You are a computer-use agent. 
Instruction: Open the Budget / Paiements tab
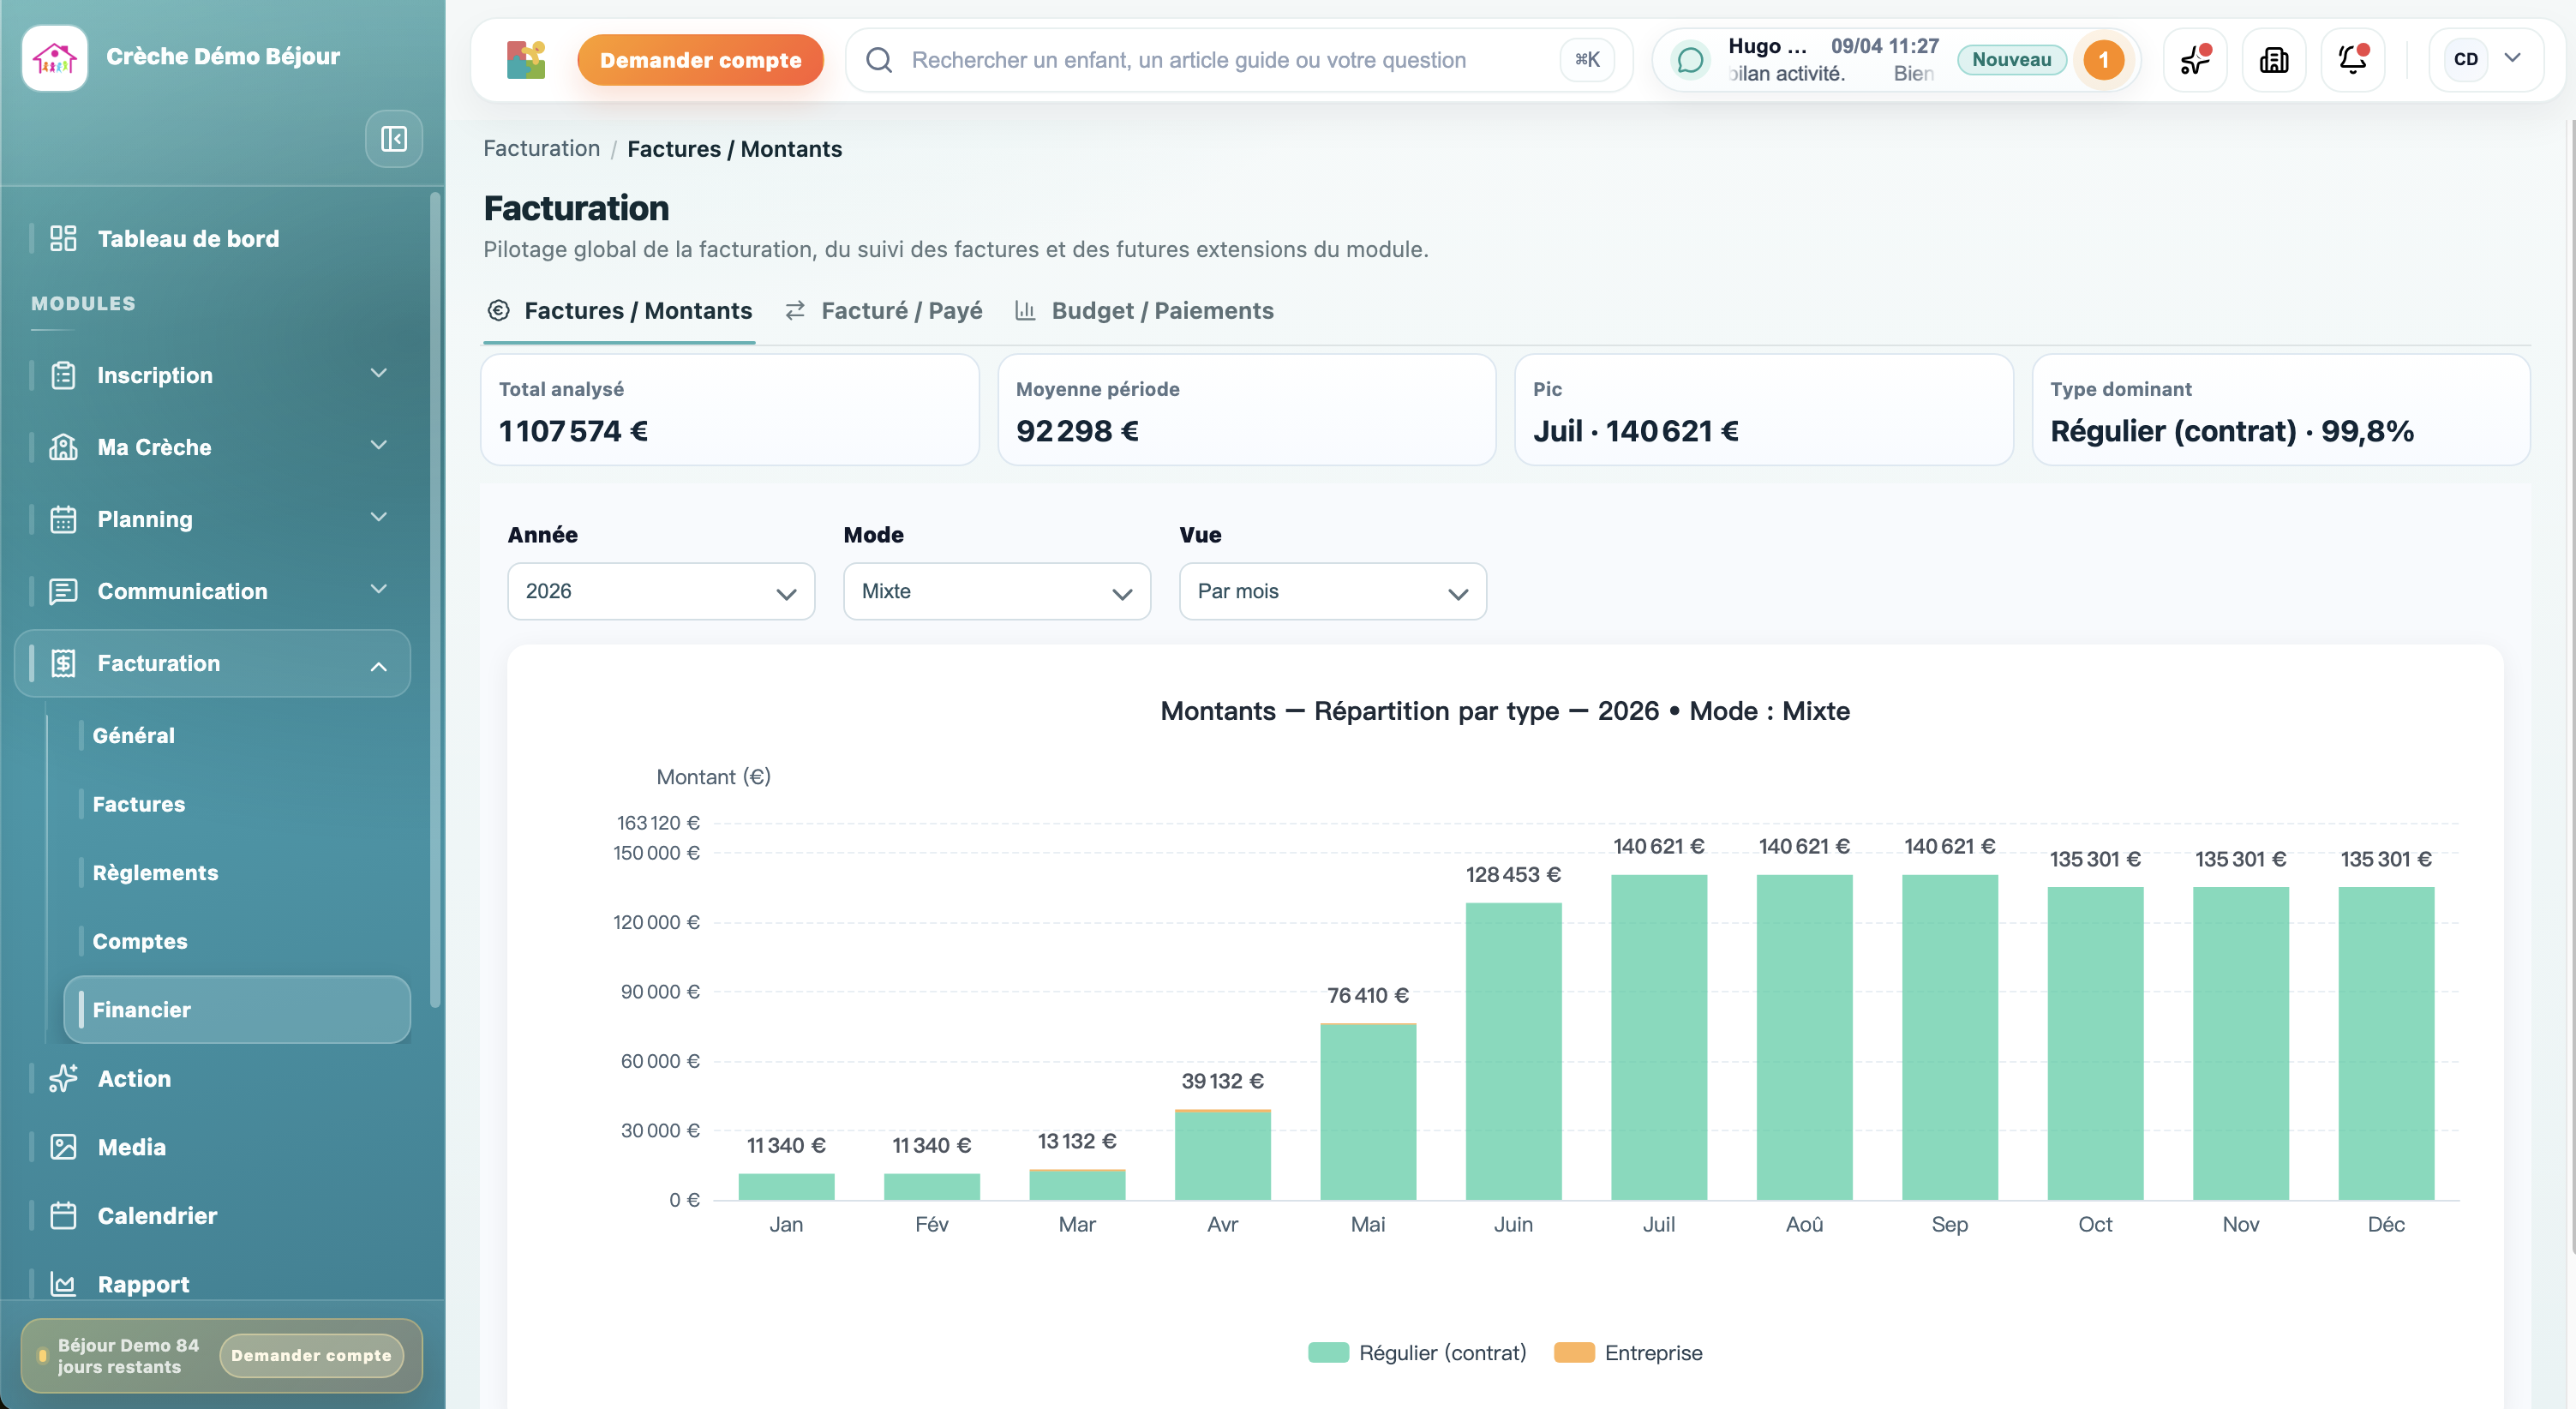coord(1163,311)
